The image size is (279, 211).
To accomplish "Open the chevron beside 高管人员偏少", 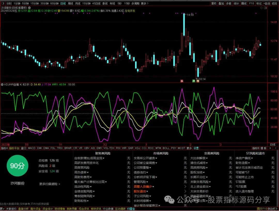I will [185, 186].
